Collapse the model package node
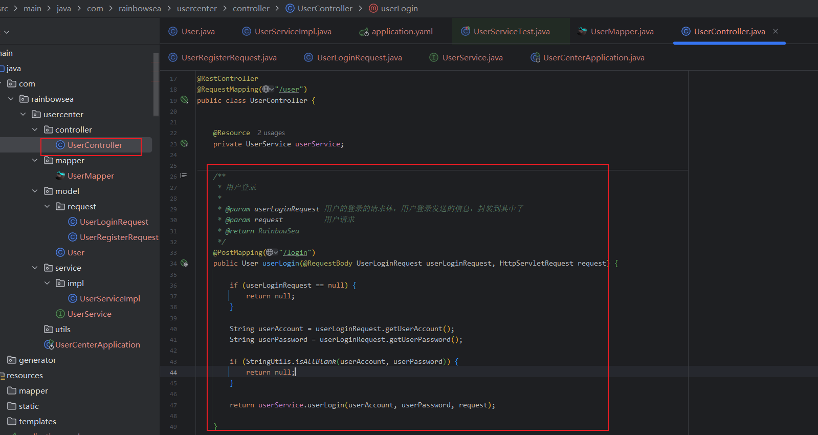Viewport: 818px width, 435px height. click(35, 191)
